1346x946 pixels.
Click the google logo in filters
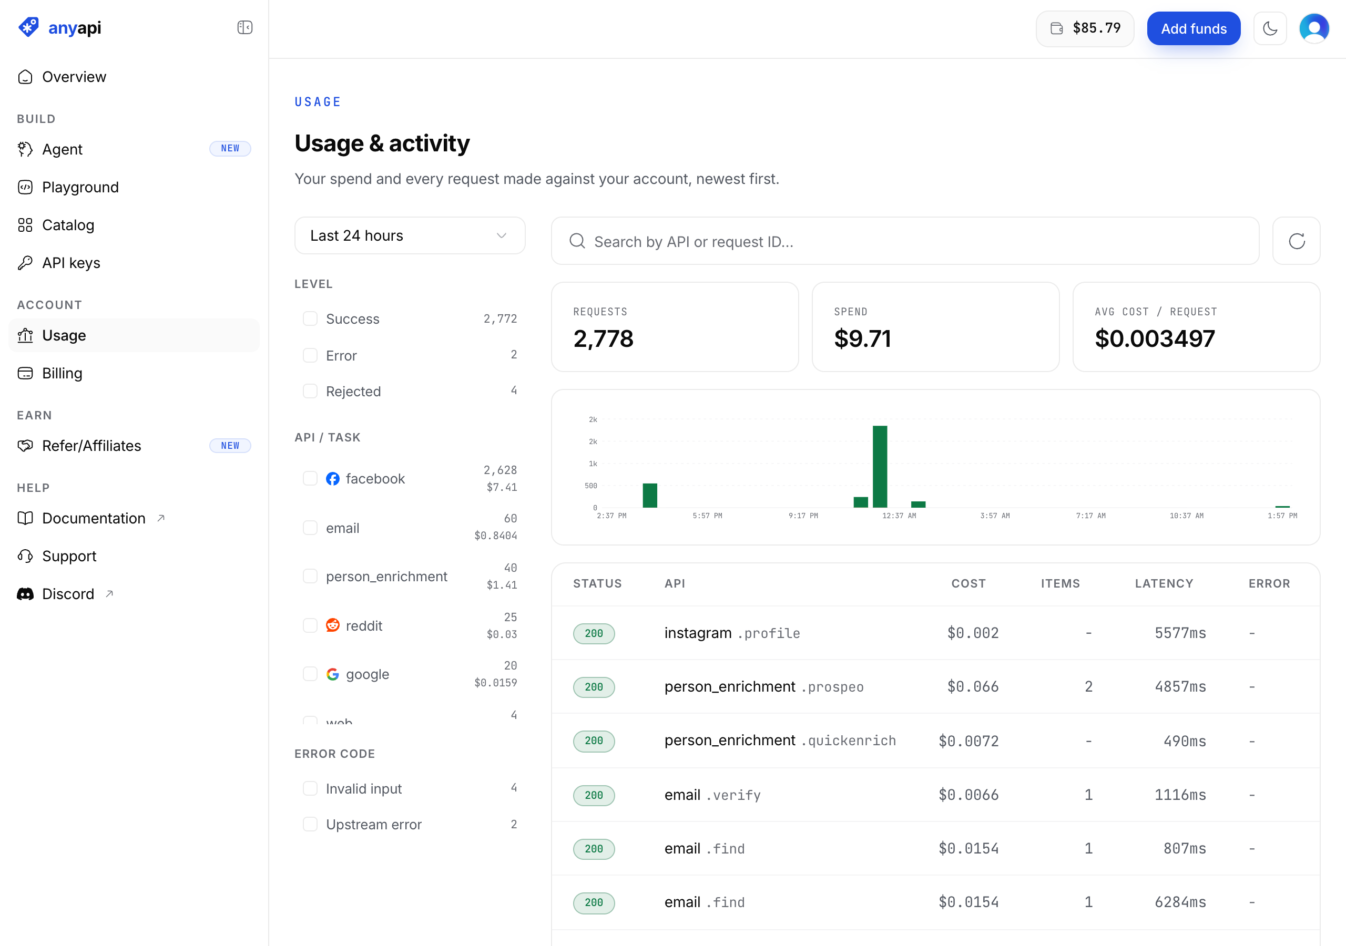pyautogui.click(x=332, y=674)
